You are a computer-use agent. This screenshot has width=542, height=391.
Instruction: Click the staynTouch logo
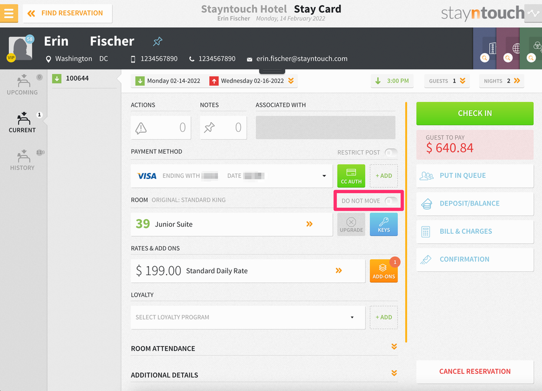pos(482,13)
